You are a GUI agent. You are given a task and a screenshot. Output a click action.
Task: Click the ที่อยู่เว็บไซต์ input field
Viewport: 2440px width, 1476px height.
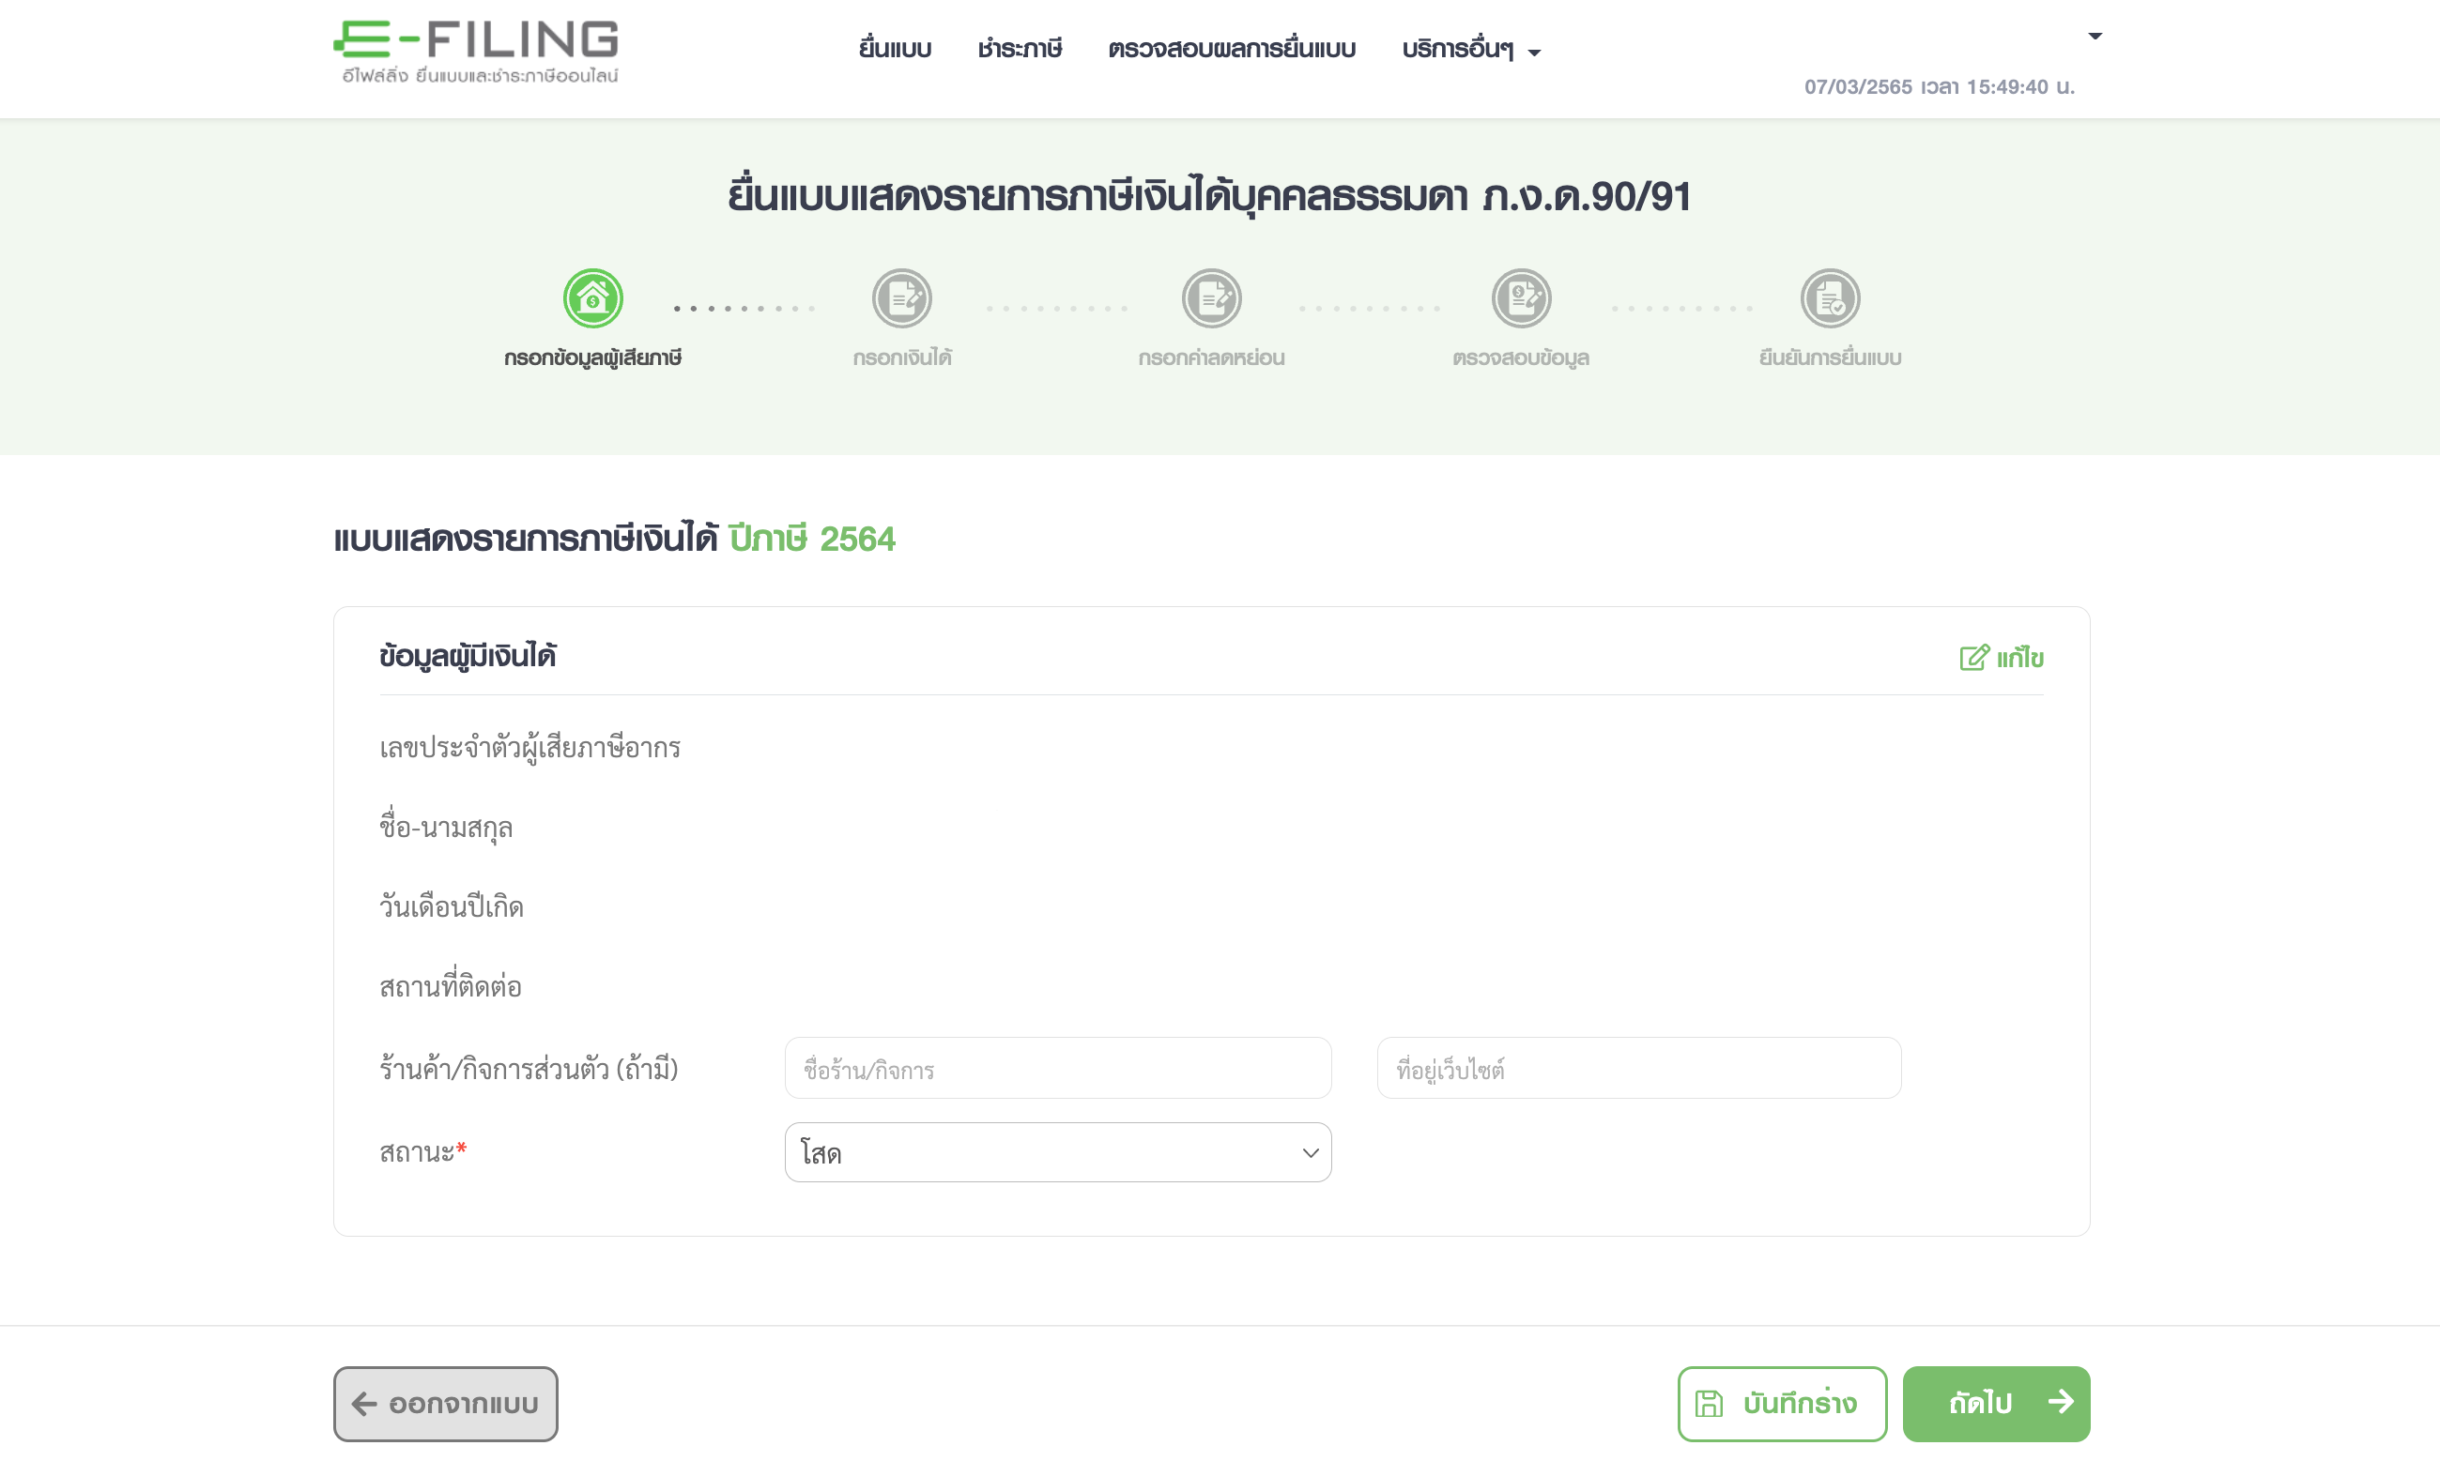coord(1639,1068)
